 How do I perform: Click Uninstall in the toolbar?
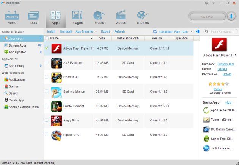coord(66,31)
